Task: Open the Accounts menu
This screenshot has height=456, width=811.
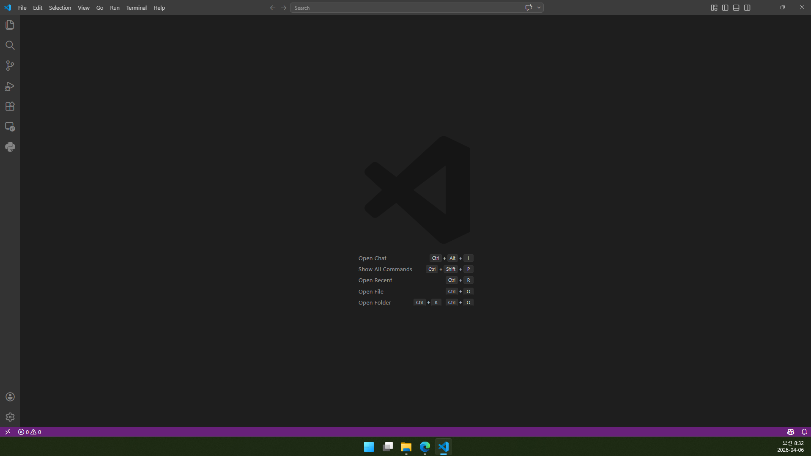Action: 10,397
